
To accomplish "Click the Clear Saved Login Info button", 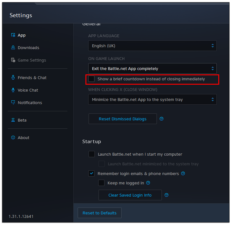I will 130,195.
